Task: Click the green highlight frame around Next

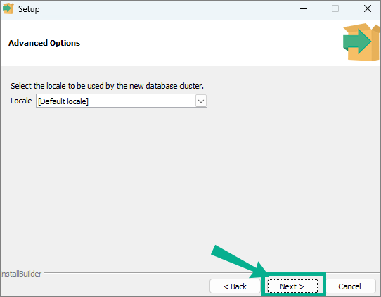Action: (294, 284)
